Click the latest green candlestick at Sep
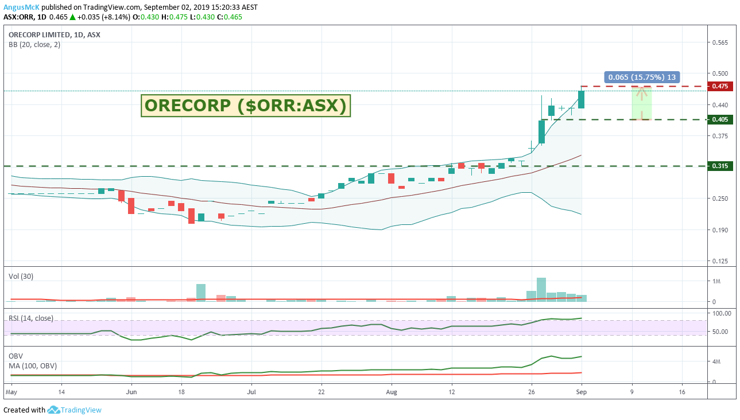The width and height of the screenshot is (740, 420). click(x=582, y=99)
